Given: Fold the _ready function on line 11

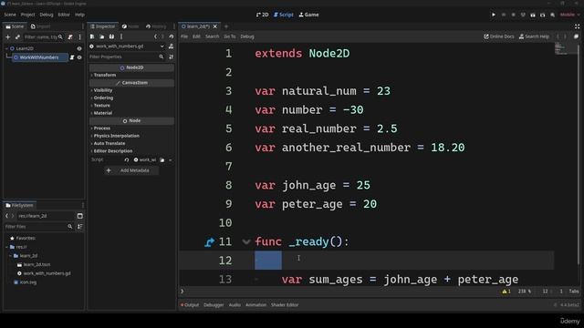Looking at the screenshot, I should tap(245, 242).
